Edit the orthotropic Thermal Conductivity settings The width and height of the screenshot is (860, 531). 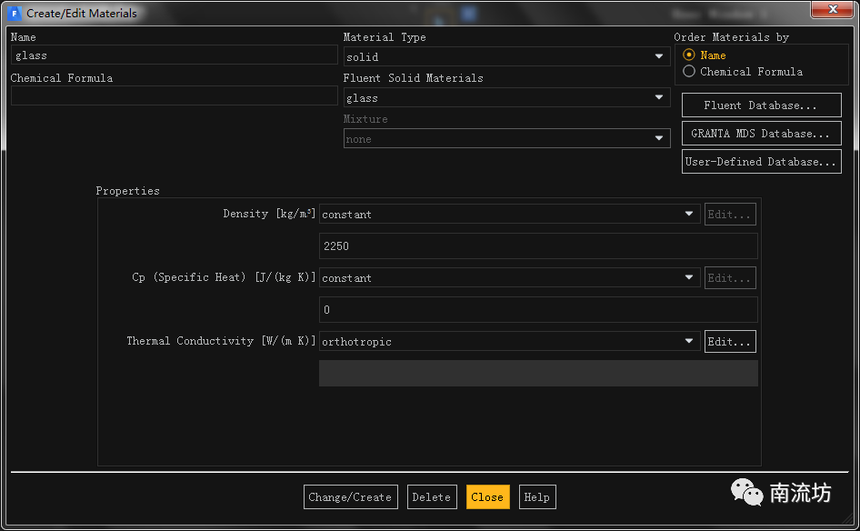coord(730,342)
